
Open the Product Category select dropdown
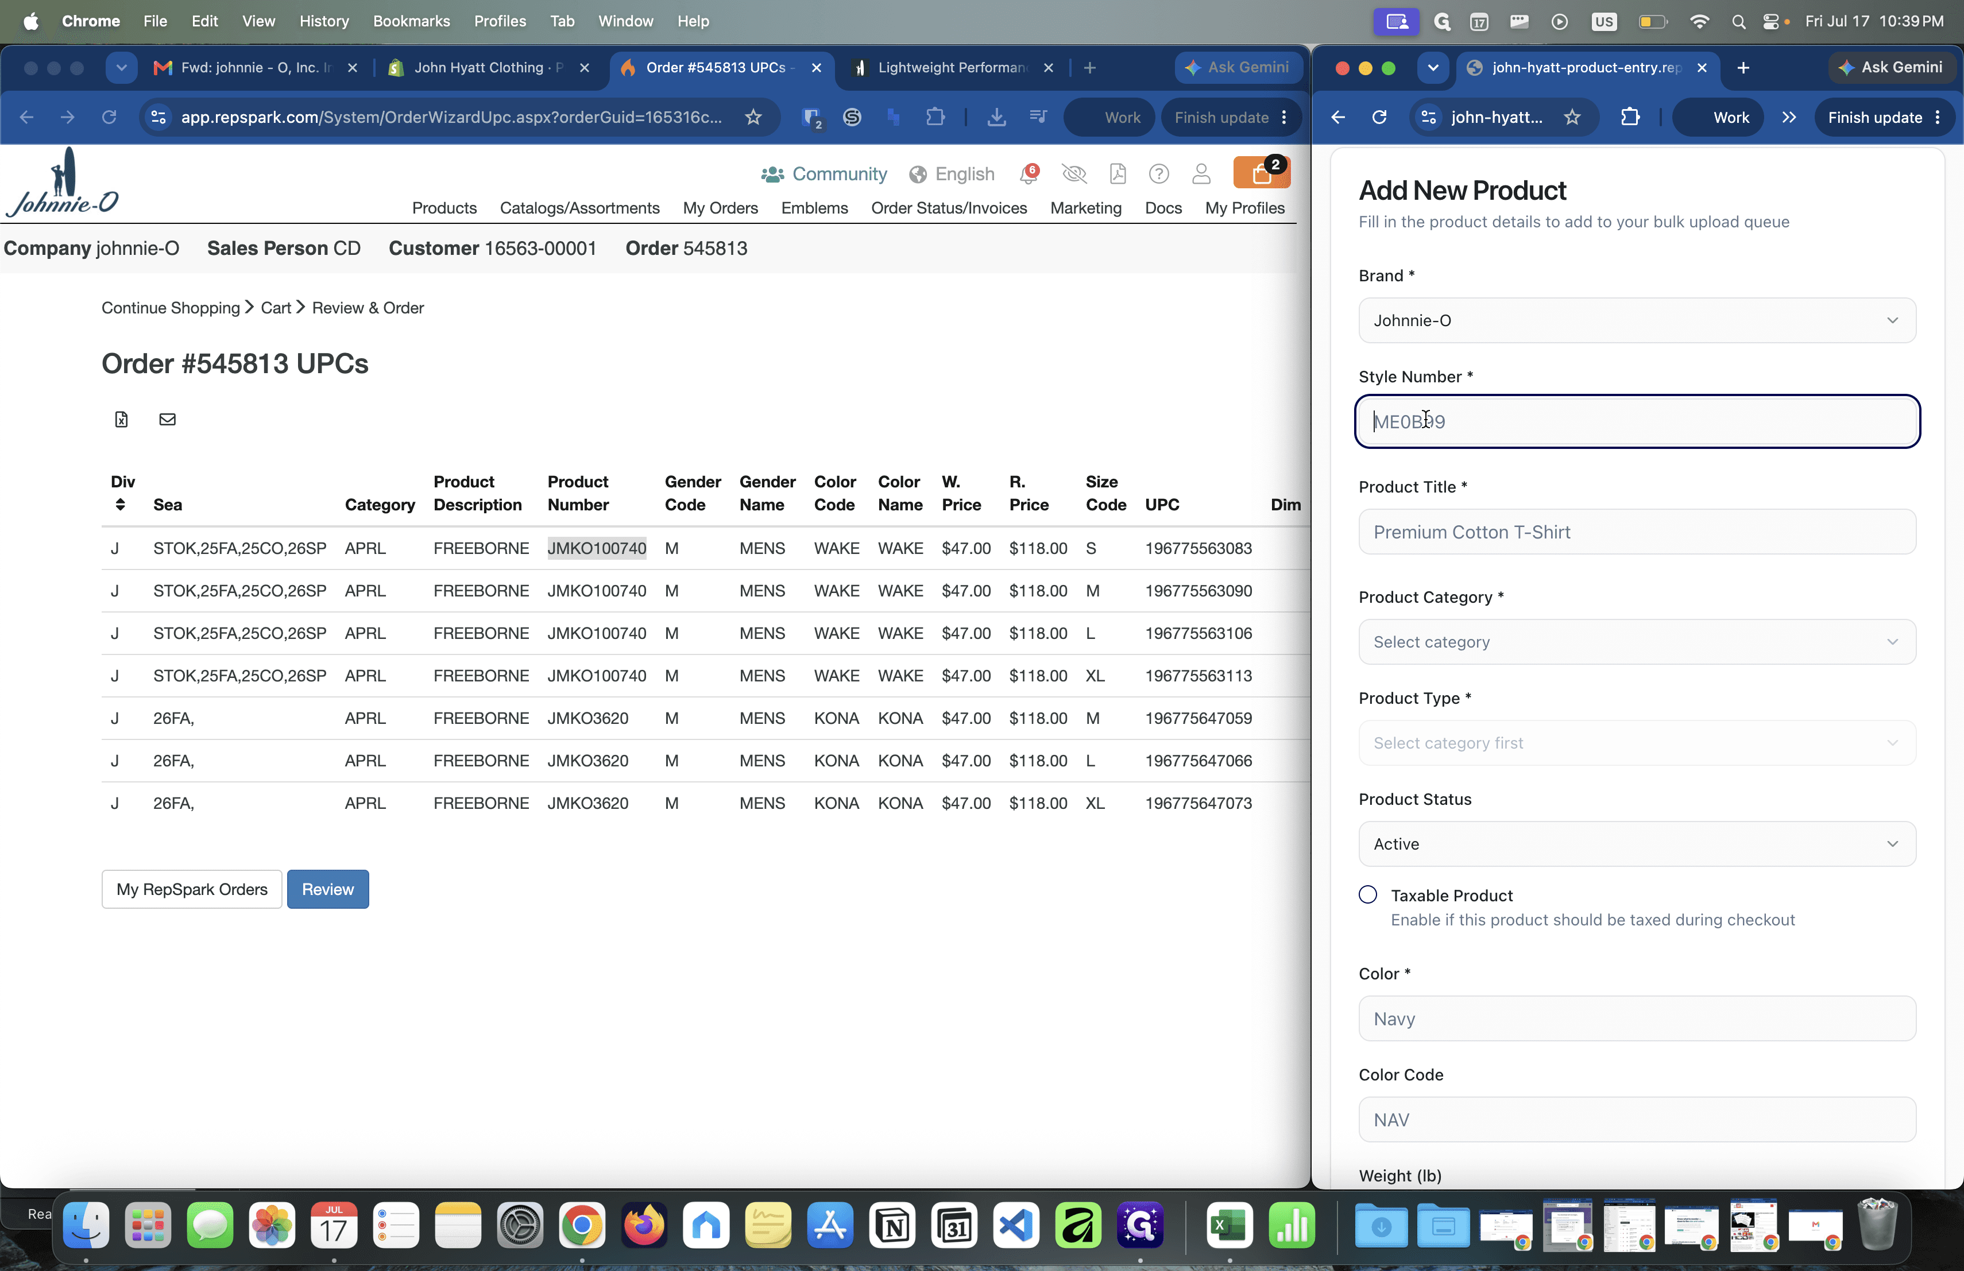pyautogui.click(x=1637, y=642)
